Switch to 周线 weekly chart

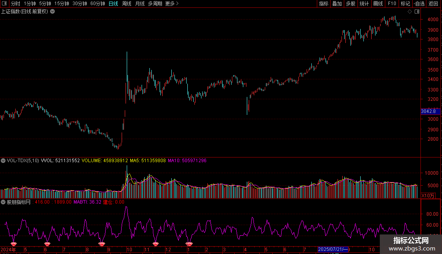click(127, 4)
